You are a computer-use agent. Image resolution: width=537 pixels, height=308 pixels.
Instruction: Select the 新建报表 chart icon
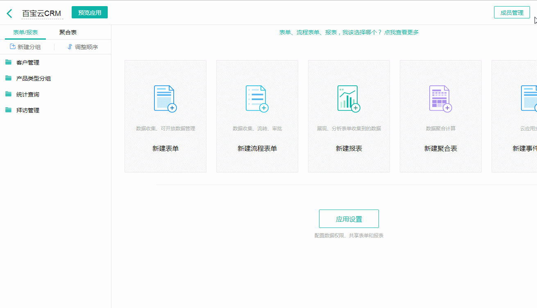(349, 98)
